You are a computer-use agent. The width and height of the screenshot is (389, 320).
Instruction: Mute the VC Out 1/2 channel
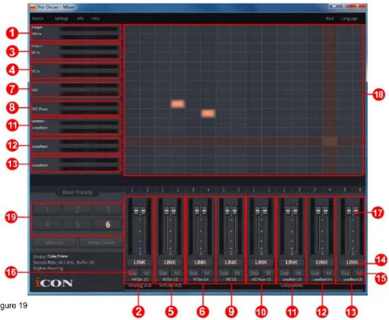(177, 273)
